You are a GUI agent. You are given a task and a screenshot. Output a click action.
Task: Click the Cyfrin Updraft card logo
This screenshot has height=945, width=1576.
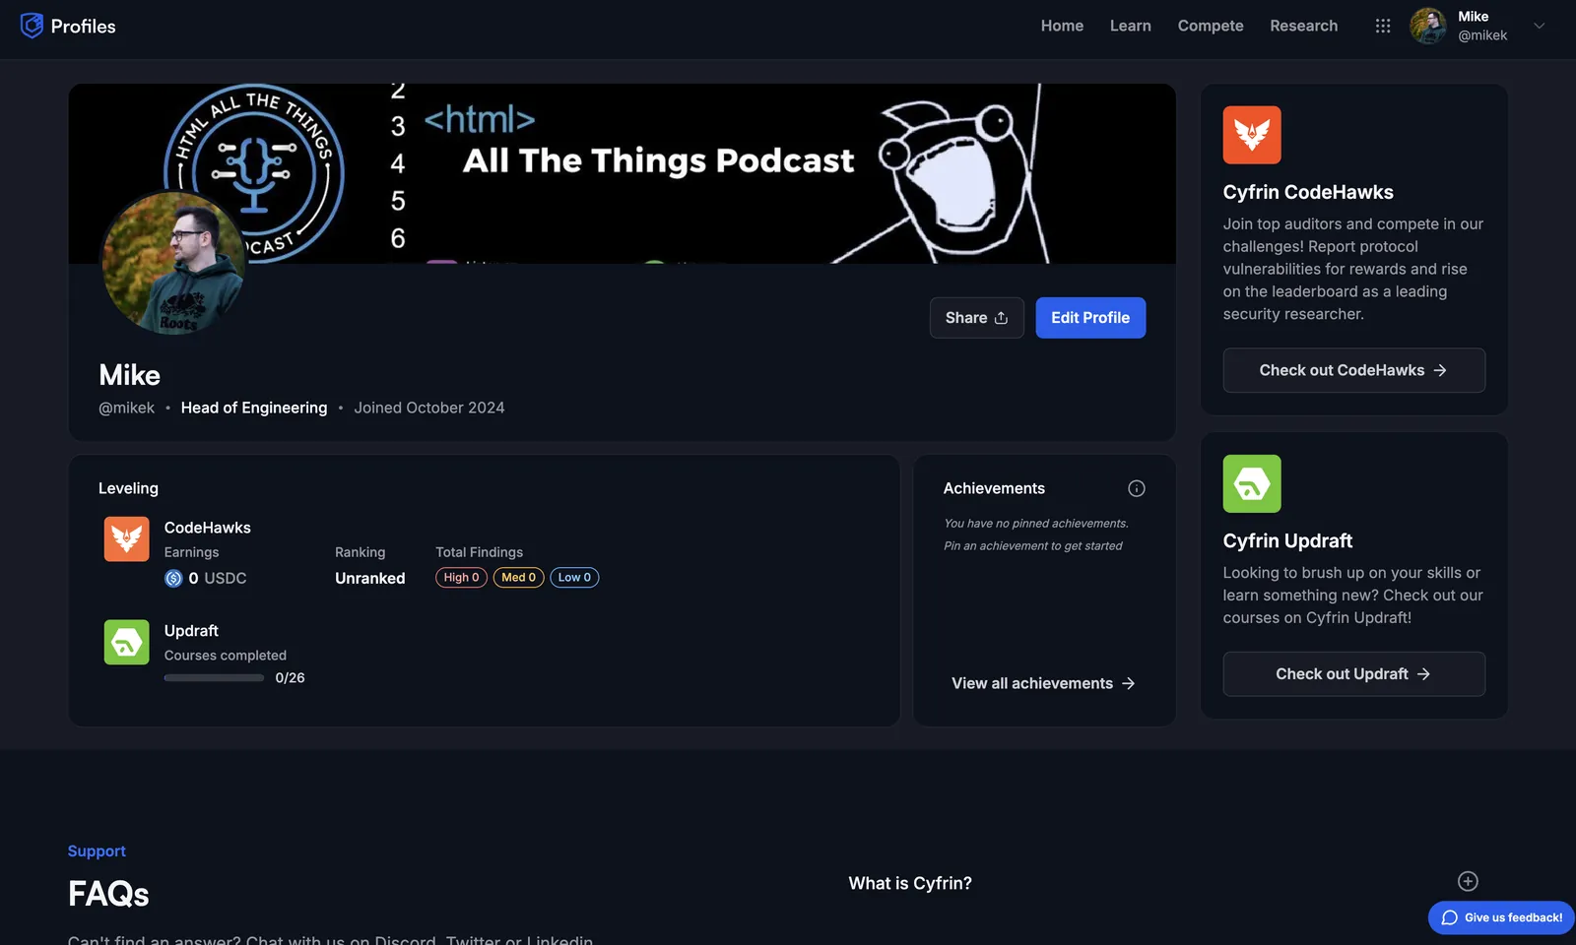[x=1252, y=483]
